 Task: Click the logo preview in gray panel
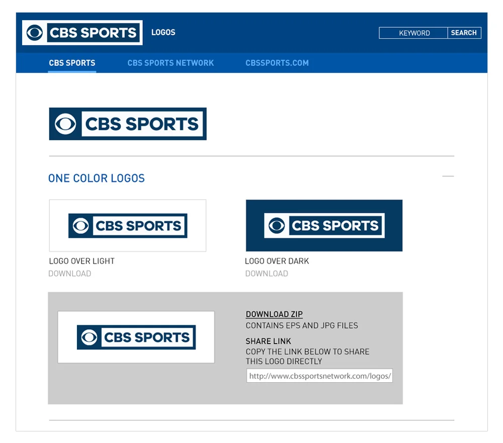click(136, 337)
